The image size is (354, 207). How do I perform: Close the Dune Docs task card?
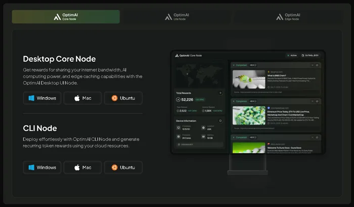[x=313, y=137]
